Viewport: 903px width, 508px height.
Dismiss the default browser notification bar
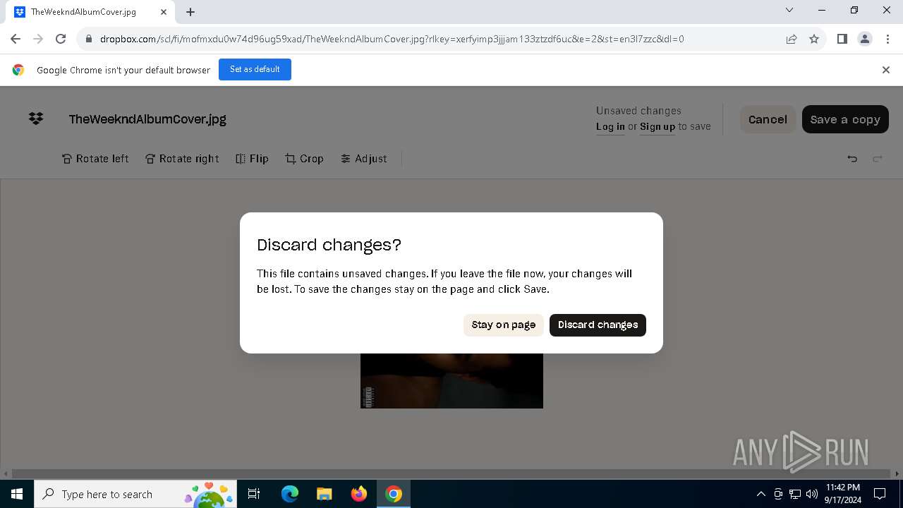[x=886, y=70]
